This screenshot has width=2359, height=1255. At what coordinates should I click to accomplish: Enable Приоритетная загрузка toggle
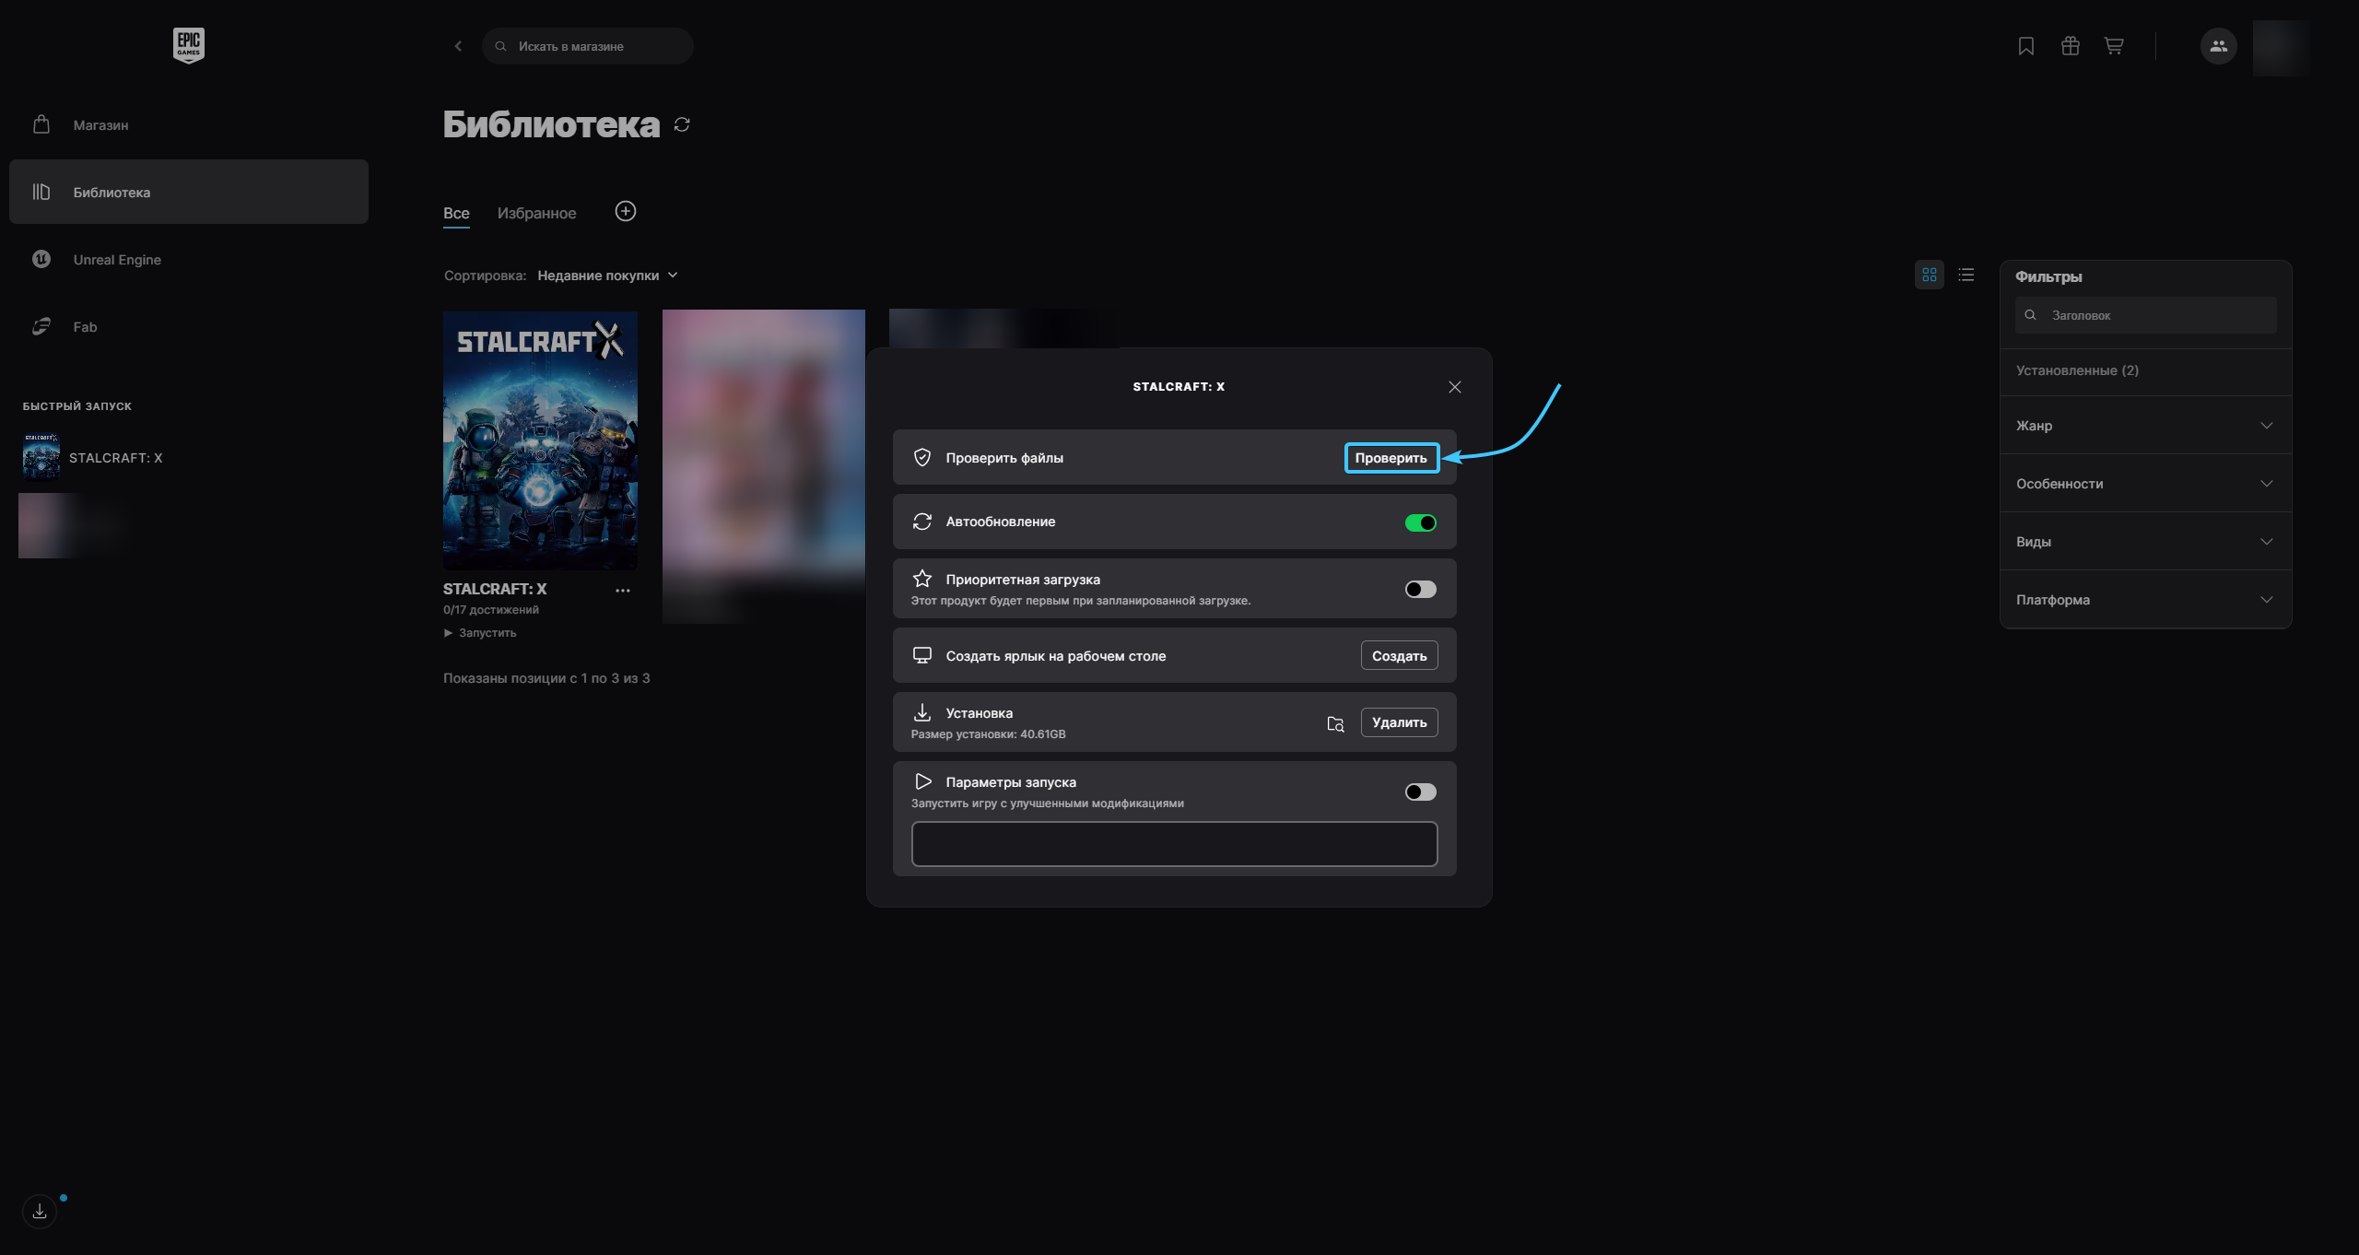(x=1420, y=589)
